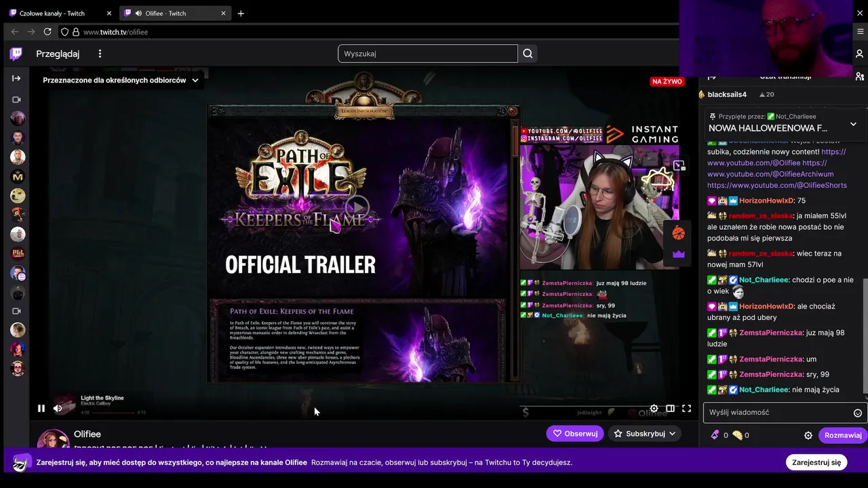Open a new browser tab
This screenshot has height=488, width=868.
tap(241, 14)
